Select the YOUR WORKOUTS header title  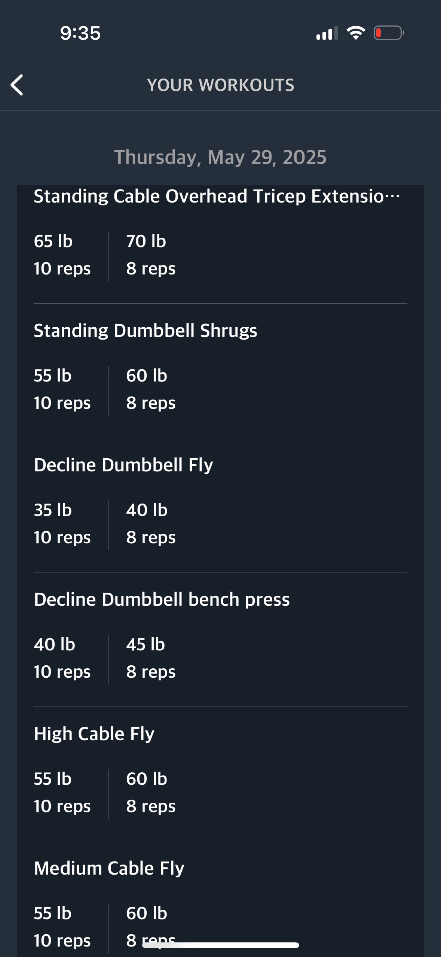pyautogui.click(x=221, y=85)
